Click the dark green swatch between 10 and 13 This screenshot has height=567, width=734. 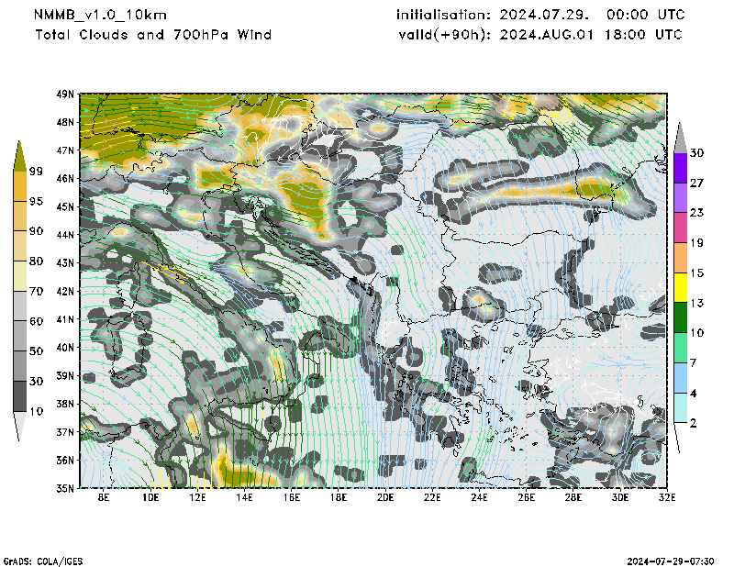click(681, 317)
